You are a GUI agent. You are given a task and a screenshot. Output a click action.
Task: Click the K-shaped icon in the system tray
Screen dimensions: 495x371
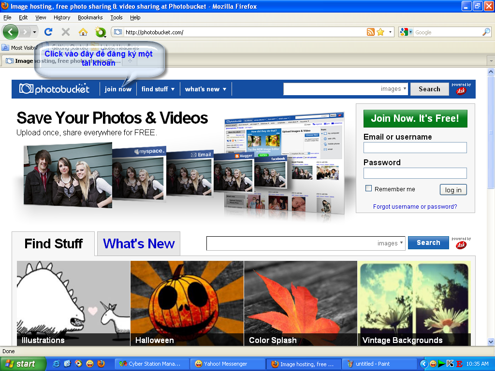(450, 364)
